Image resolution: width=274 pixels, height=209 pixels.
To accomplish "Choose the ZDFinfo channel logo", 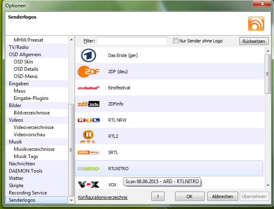I will pos(88,104).
